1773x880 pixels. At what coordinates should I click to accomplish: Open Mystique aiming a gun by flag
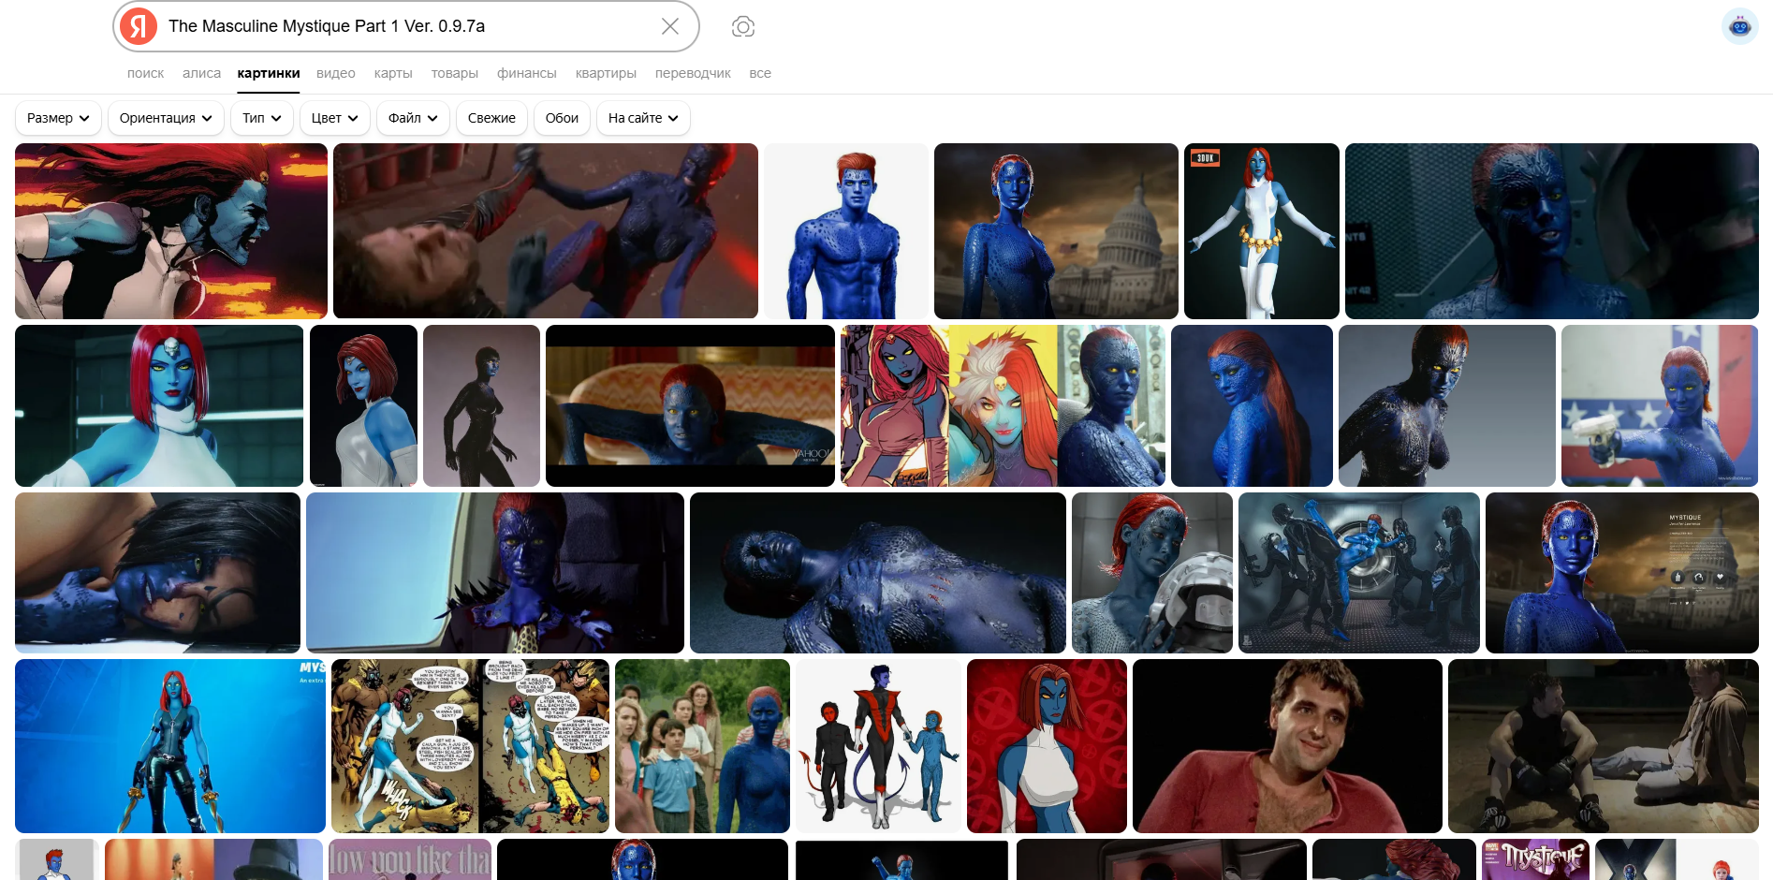(1660, 405)
